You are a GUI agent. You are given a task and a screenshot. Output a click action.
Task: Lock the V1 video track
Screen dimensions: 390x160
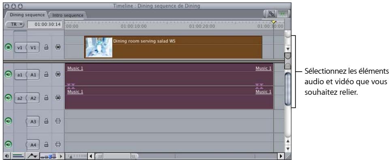[46, 47]
